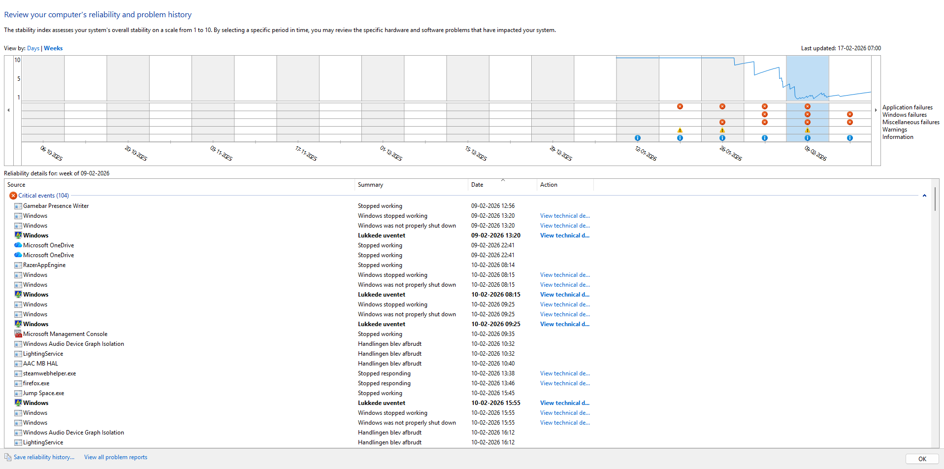944x469 pixels.
Task: Click the Gamebar Presence Writer row icon
Action: pyautogui.click(x=18, y=206)
